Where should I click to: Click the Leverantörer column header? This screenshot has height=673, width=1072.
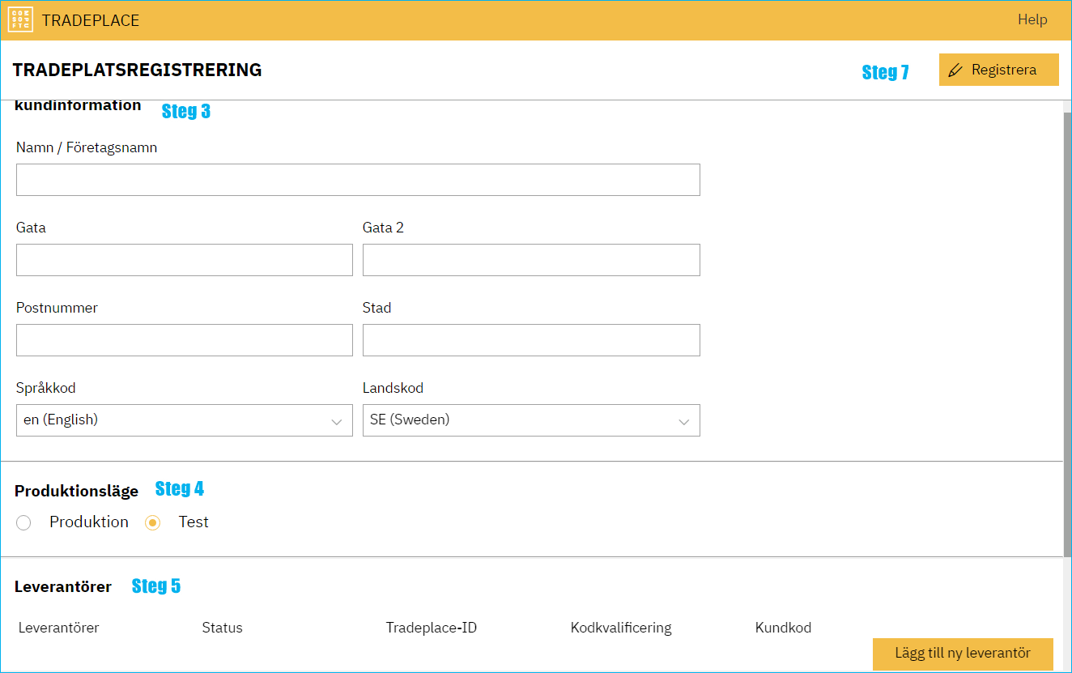pos(58,628)
